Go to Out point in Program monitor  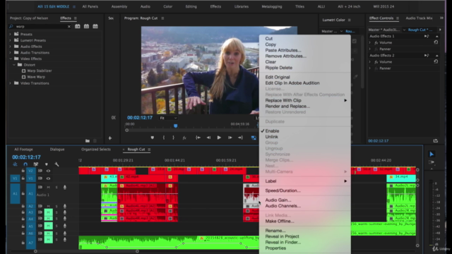[x=240, y=138]
